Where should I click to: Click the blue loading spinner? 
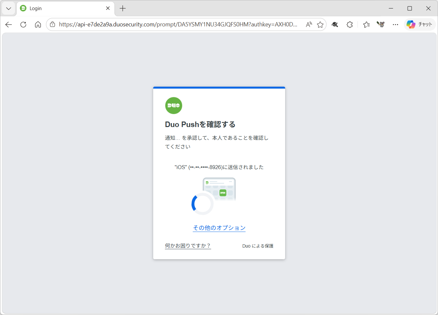[x=202, y=204]
